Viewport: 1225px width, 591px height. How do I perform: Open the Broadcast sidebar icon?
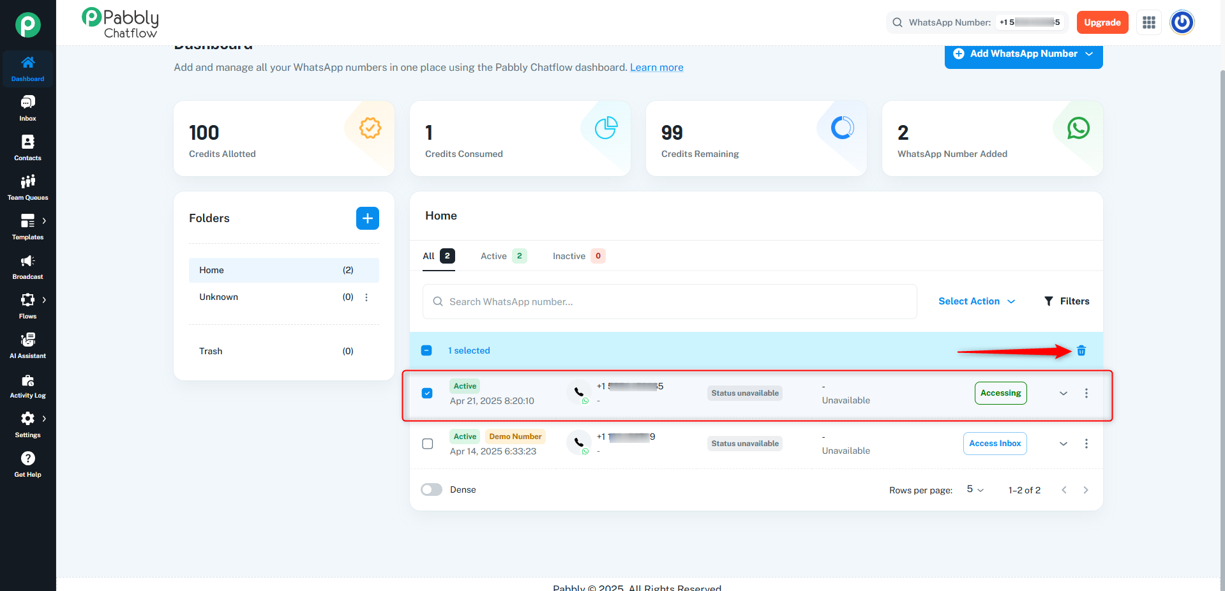(27, 267)
